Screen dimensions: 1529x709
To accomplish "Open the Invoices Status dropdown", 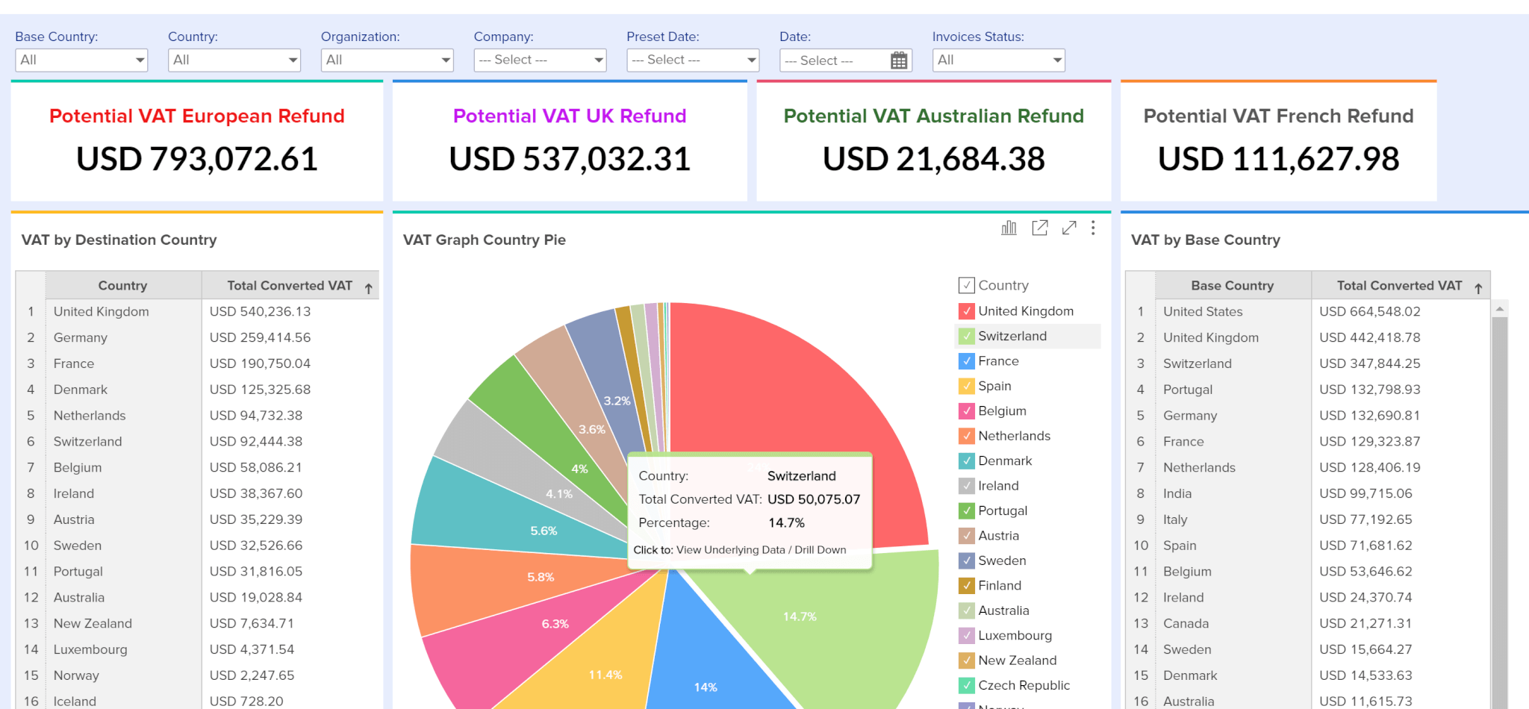I will tap(999, 60).
